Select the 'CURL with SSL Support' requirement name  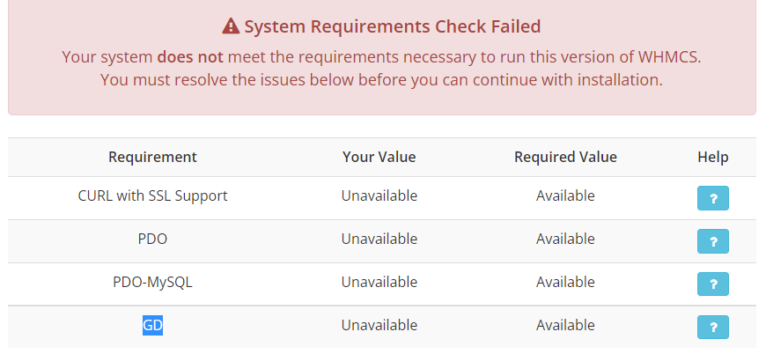point(152,195)
